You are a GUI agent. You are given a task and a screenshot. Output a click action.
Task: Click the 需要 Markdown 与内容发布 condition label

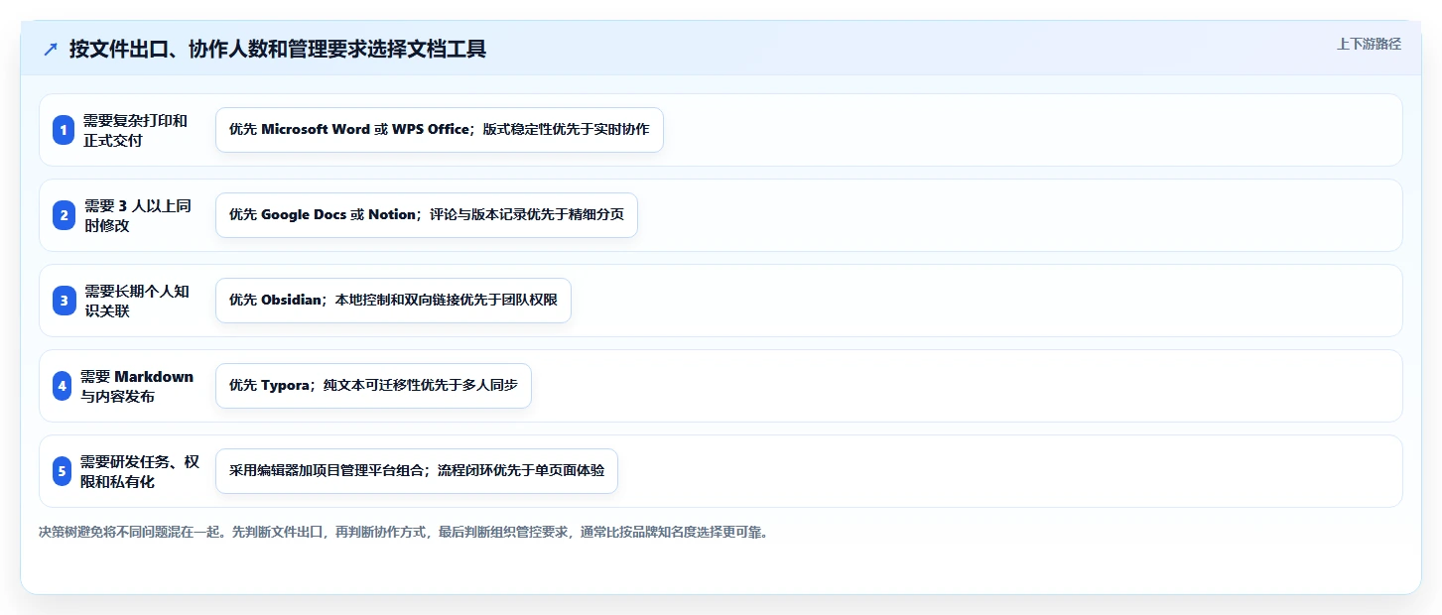(x=137, y=386)
